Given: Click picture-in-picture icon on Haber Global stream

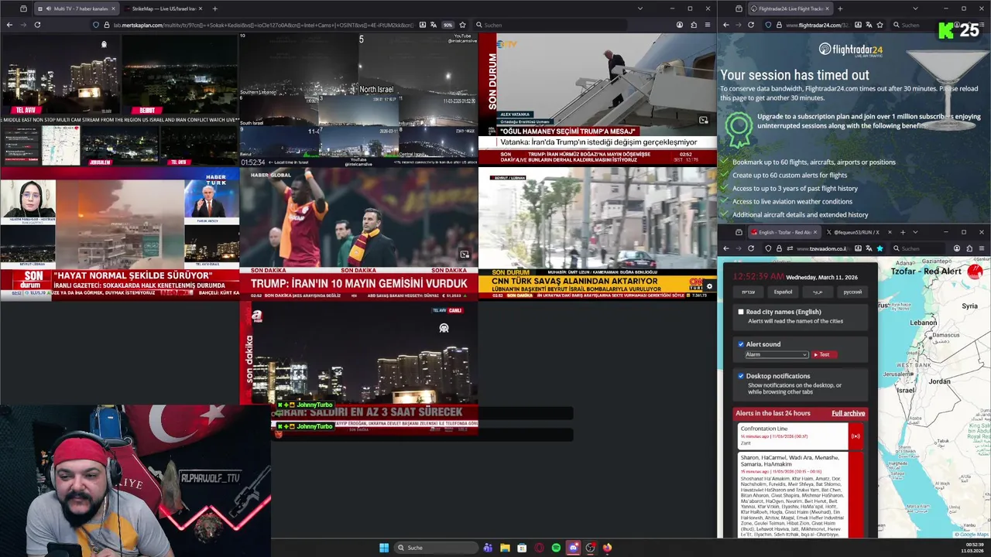Looking at the screenshot, I should (x=465, y=255).
